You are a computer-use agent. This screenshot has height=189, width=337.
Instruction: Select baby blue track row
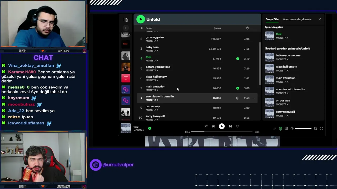point(197,49)
